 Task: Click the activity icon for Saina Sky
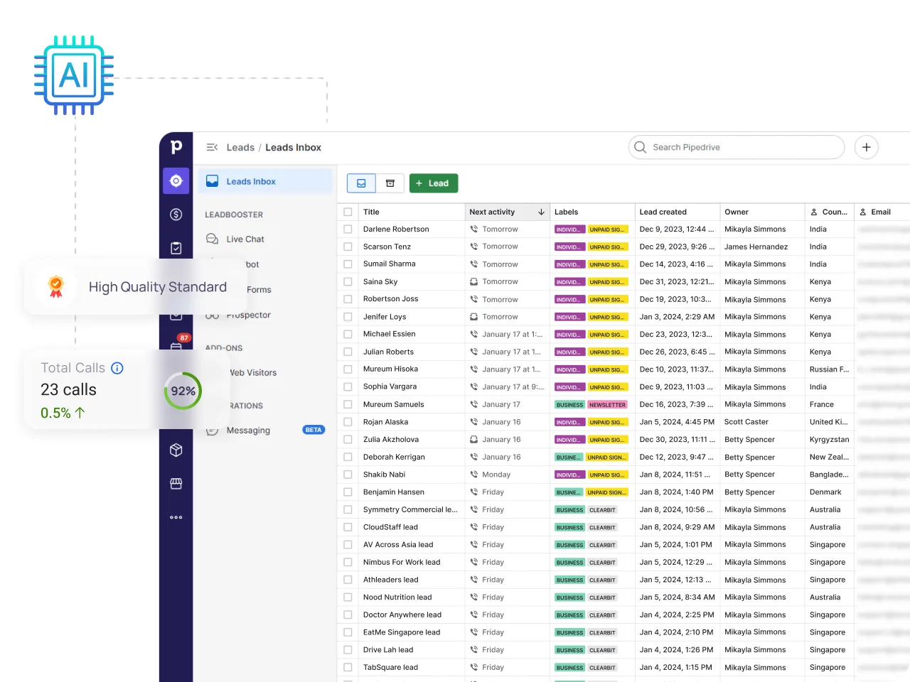473,282
